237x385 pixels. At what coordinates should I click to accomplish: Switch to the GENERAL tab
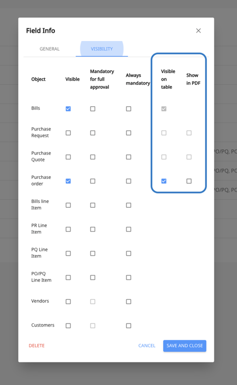tap(50, 49)
